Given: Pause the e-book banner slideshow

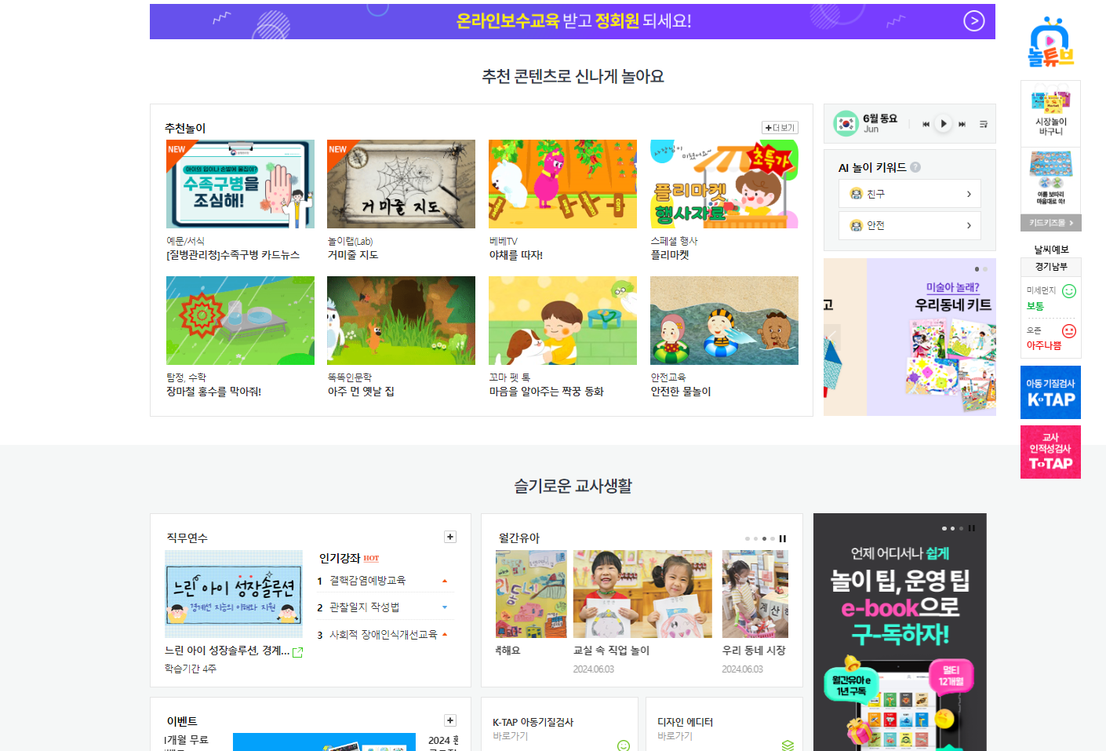Looking at the screenshot, I should pos(971,528).
